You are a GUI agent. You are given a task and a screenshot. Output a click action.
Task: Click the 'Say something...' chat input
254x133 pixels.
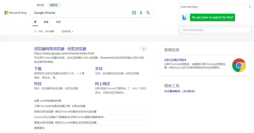point(216,30)
